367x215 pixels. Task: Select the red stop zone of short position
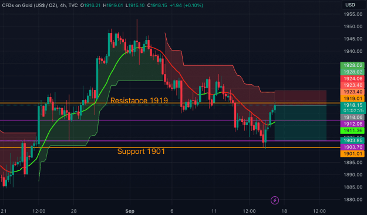point(301,98)
